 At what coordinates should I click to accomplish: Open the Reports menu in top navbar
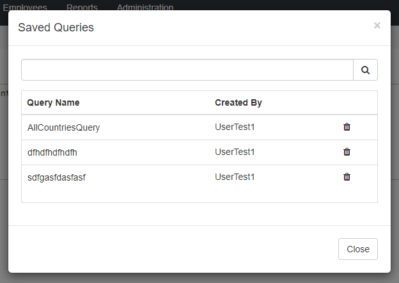82,7
